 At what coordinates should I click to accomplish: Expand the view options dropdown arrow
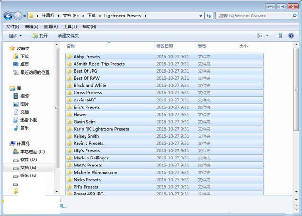click(267, 35)
